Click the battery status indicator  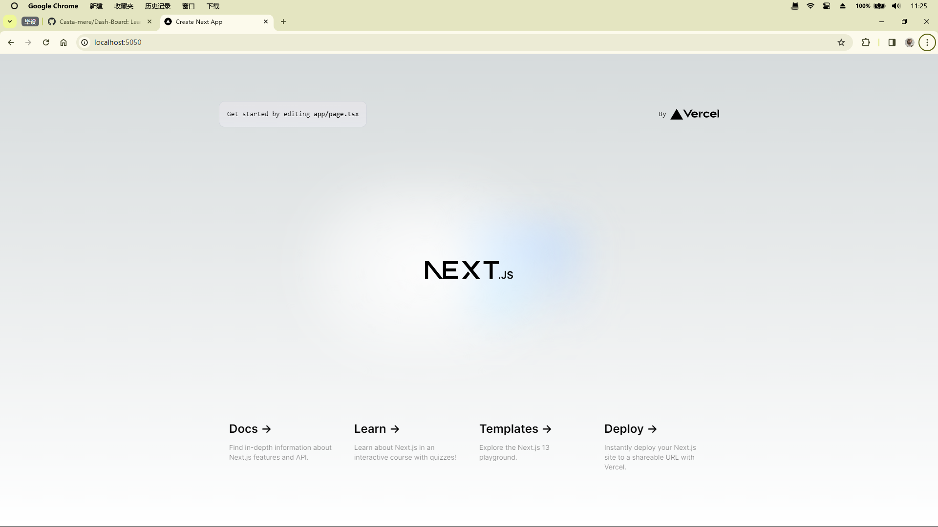pyautogui.click(x=879, y=6)
